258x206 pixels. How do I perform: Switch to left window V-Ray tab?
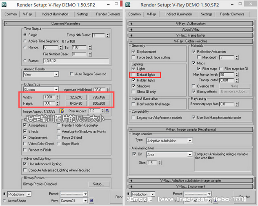[27, 14]
